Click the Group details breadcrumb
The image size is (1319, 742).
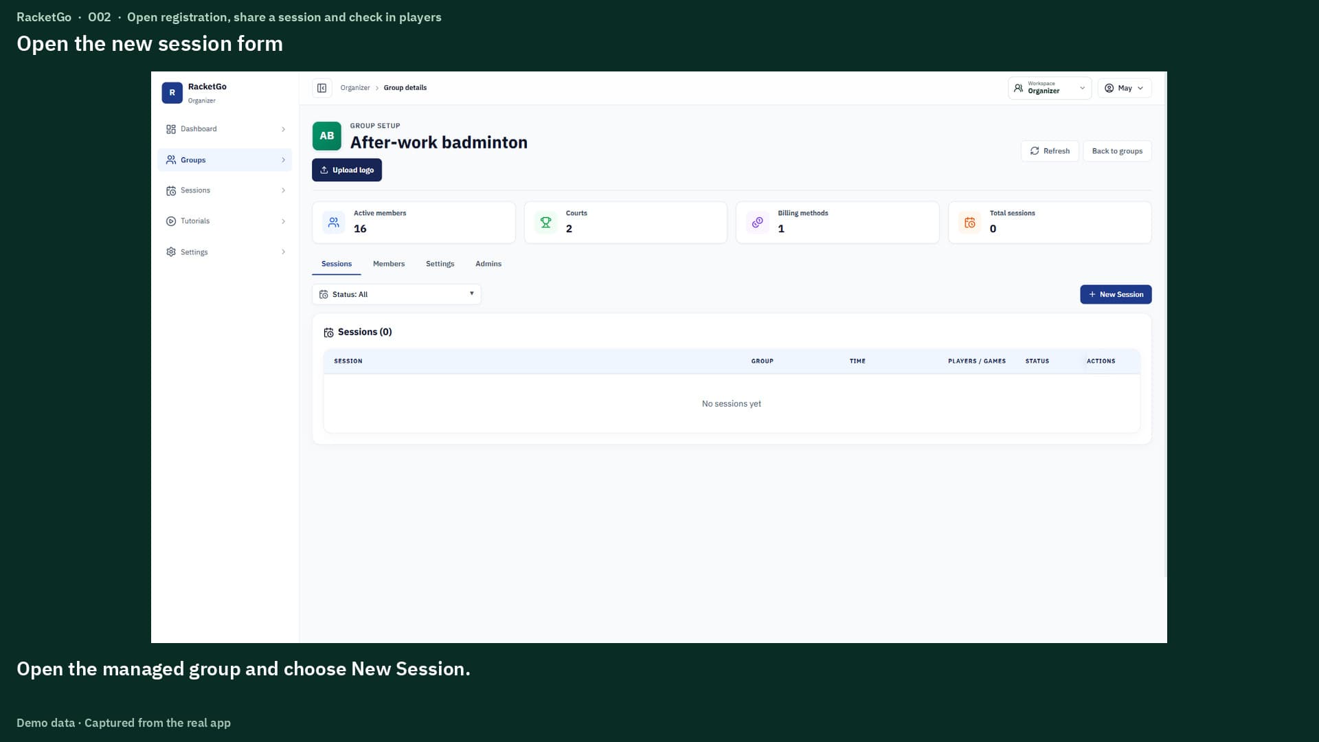[405, 88]
